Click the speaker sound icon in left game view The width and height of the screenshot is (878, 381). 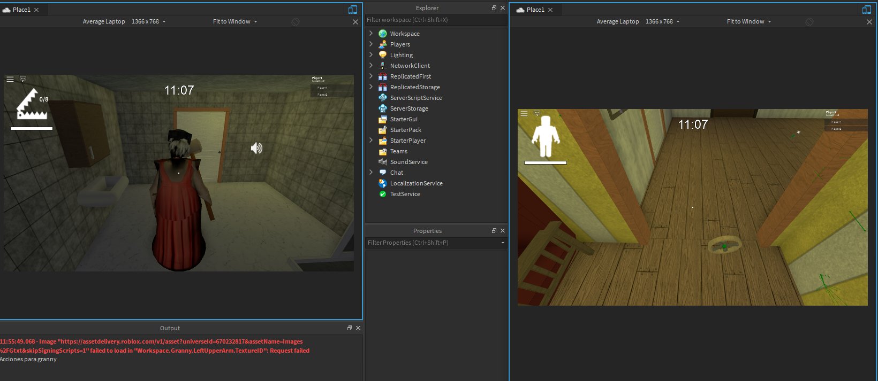click(x=256, y=148)
